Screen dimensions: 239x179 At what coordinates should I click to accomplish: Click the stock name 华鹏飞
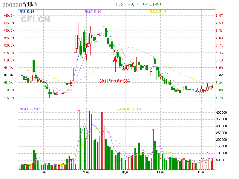[30, 4]
